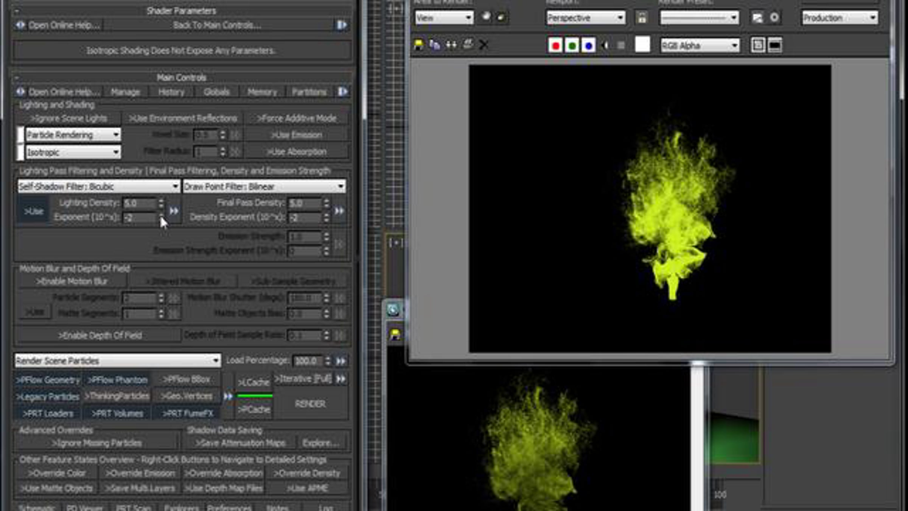Click the white color swatch in frame buffer

(642, 45)
